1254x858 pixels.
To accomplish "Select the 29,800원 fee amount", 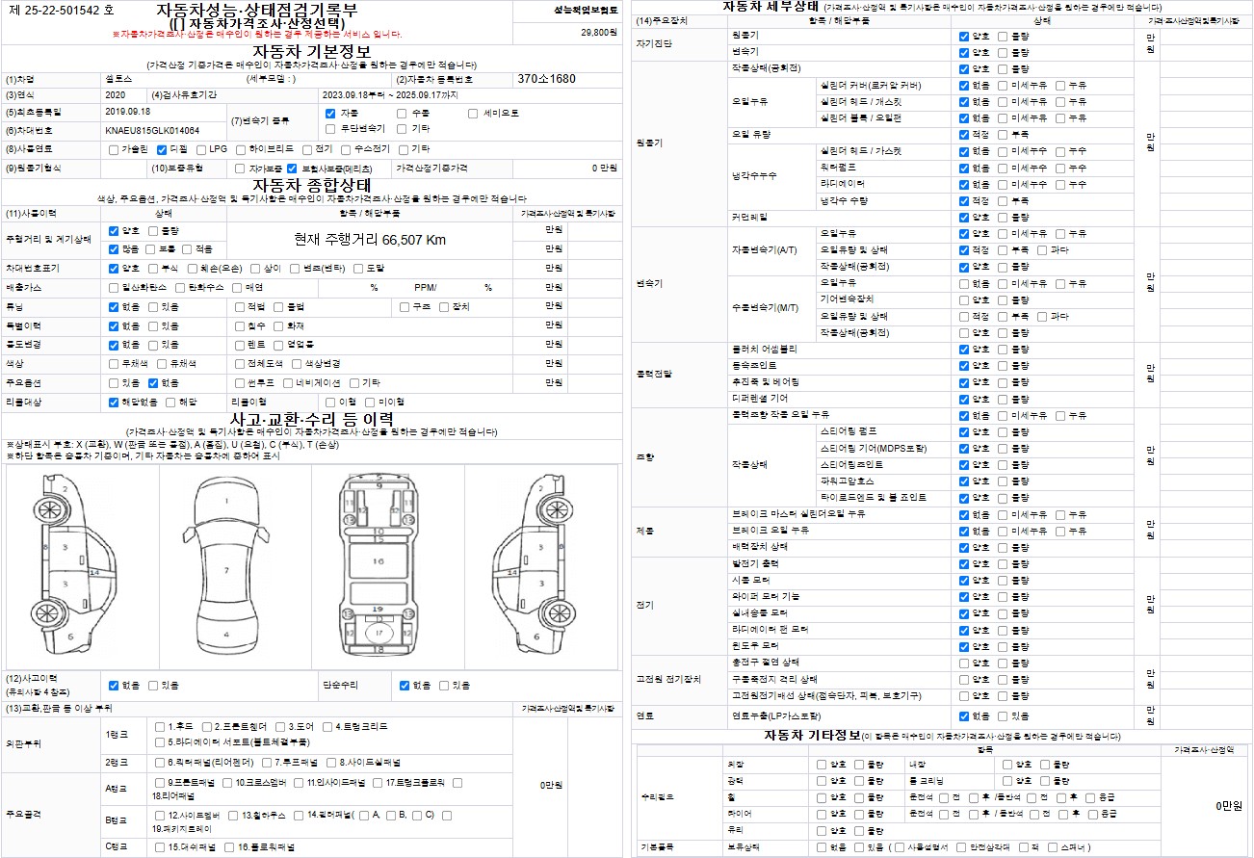I will pos(598,33).
